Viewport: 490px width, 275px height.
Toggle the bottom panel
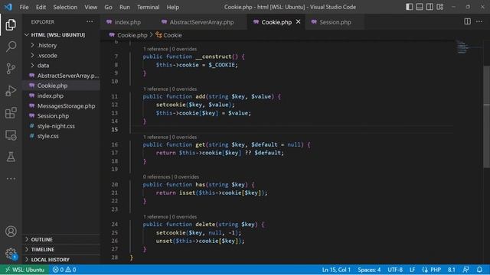[x=420, y=7]
